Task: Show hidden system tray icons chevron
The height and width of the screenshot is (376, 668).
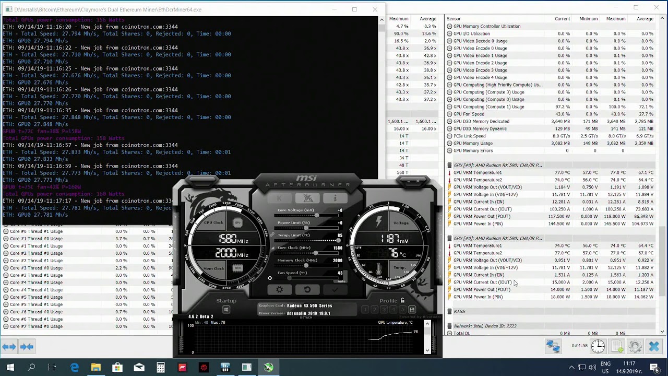Action: [x=571, y=368]
